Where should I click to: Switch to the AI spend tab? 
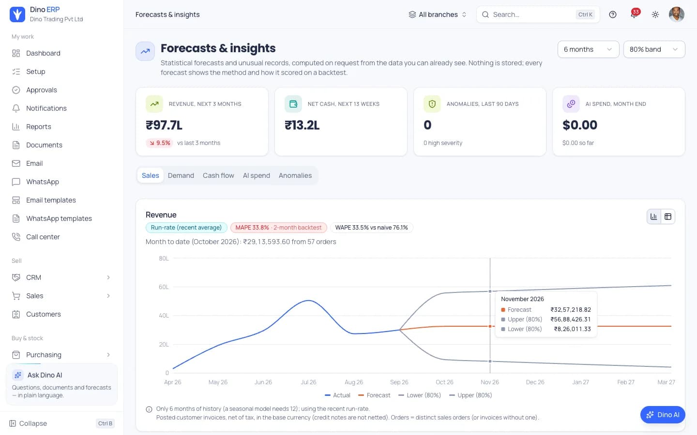pos(257,175)
